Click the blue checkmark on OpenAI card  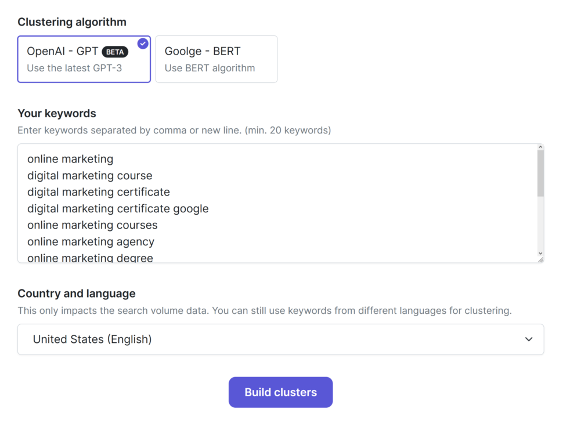pyautogui.click(x=143, y=44)
